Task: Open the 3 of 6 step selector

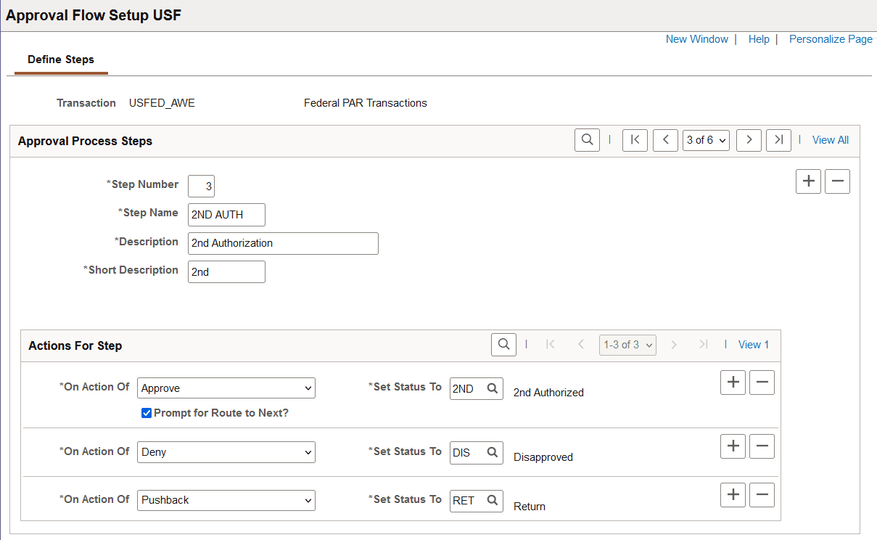Action: coord(706,139)
